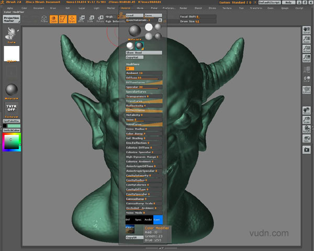The height and width of the screenshot is (251, 314).
Task: Expand the SpecularCurve editor
Action: tap(144, 92)
